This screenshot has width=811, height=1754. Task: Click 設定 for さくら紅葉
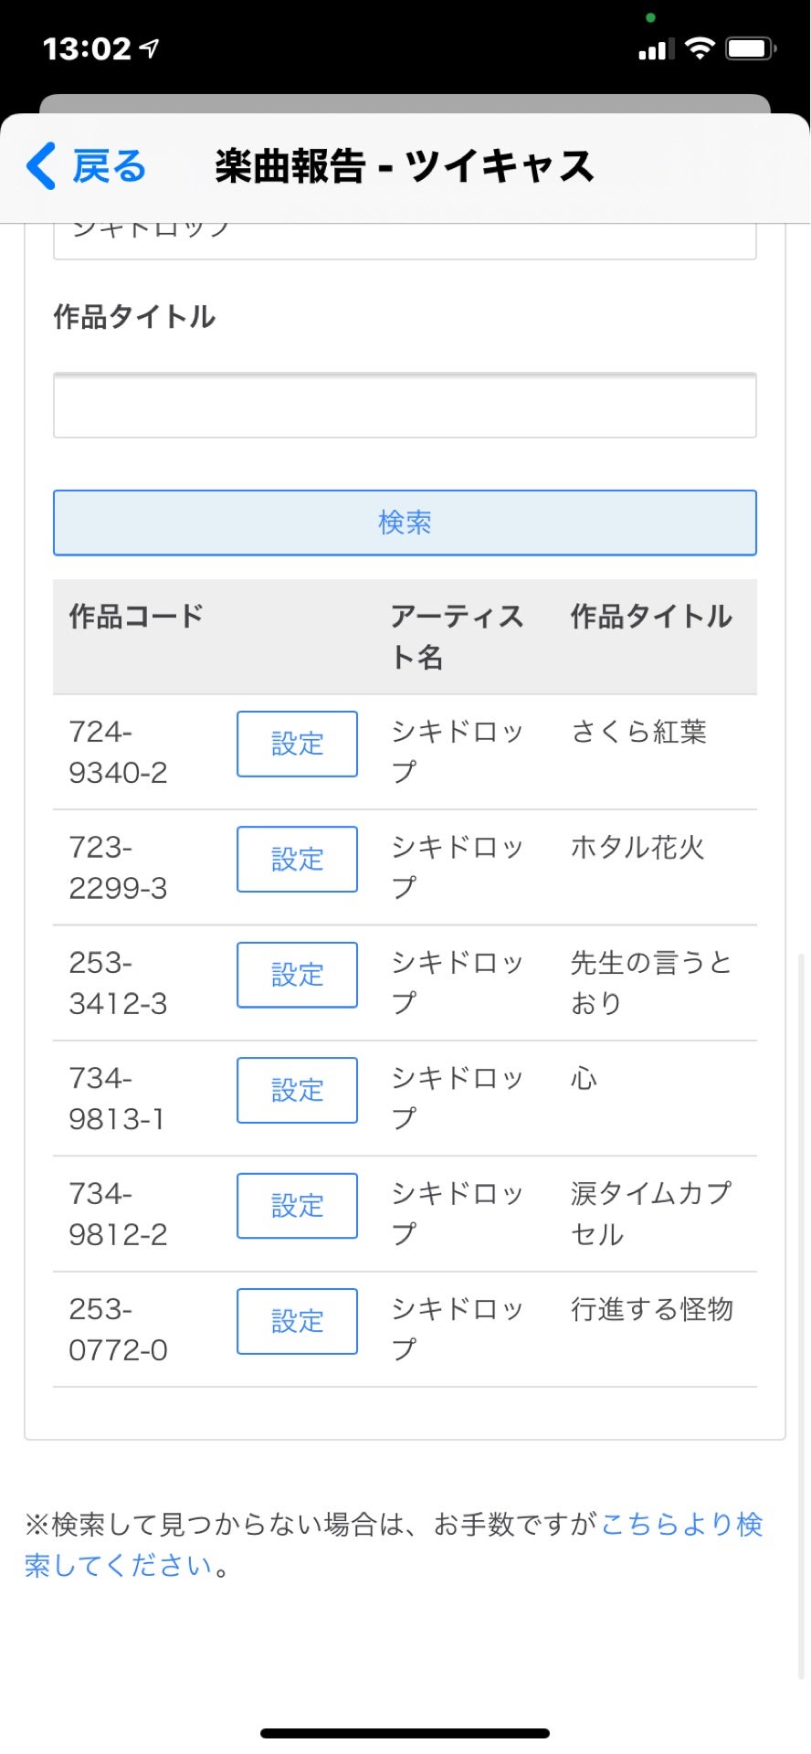297,744
